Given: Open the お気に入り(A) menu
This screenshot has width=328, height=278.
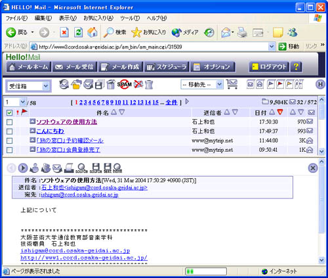Looking at the screenshot, I should (98, 18).
